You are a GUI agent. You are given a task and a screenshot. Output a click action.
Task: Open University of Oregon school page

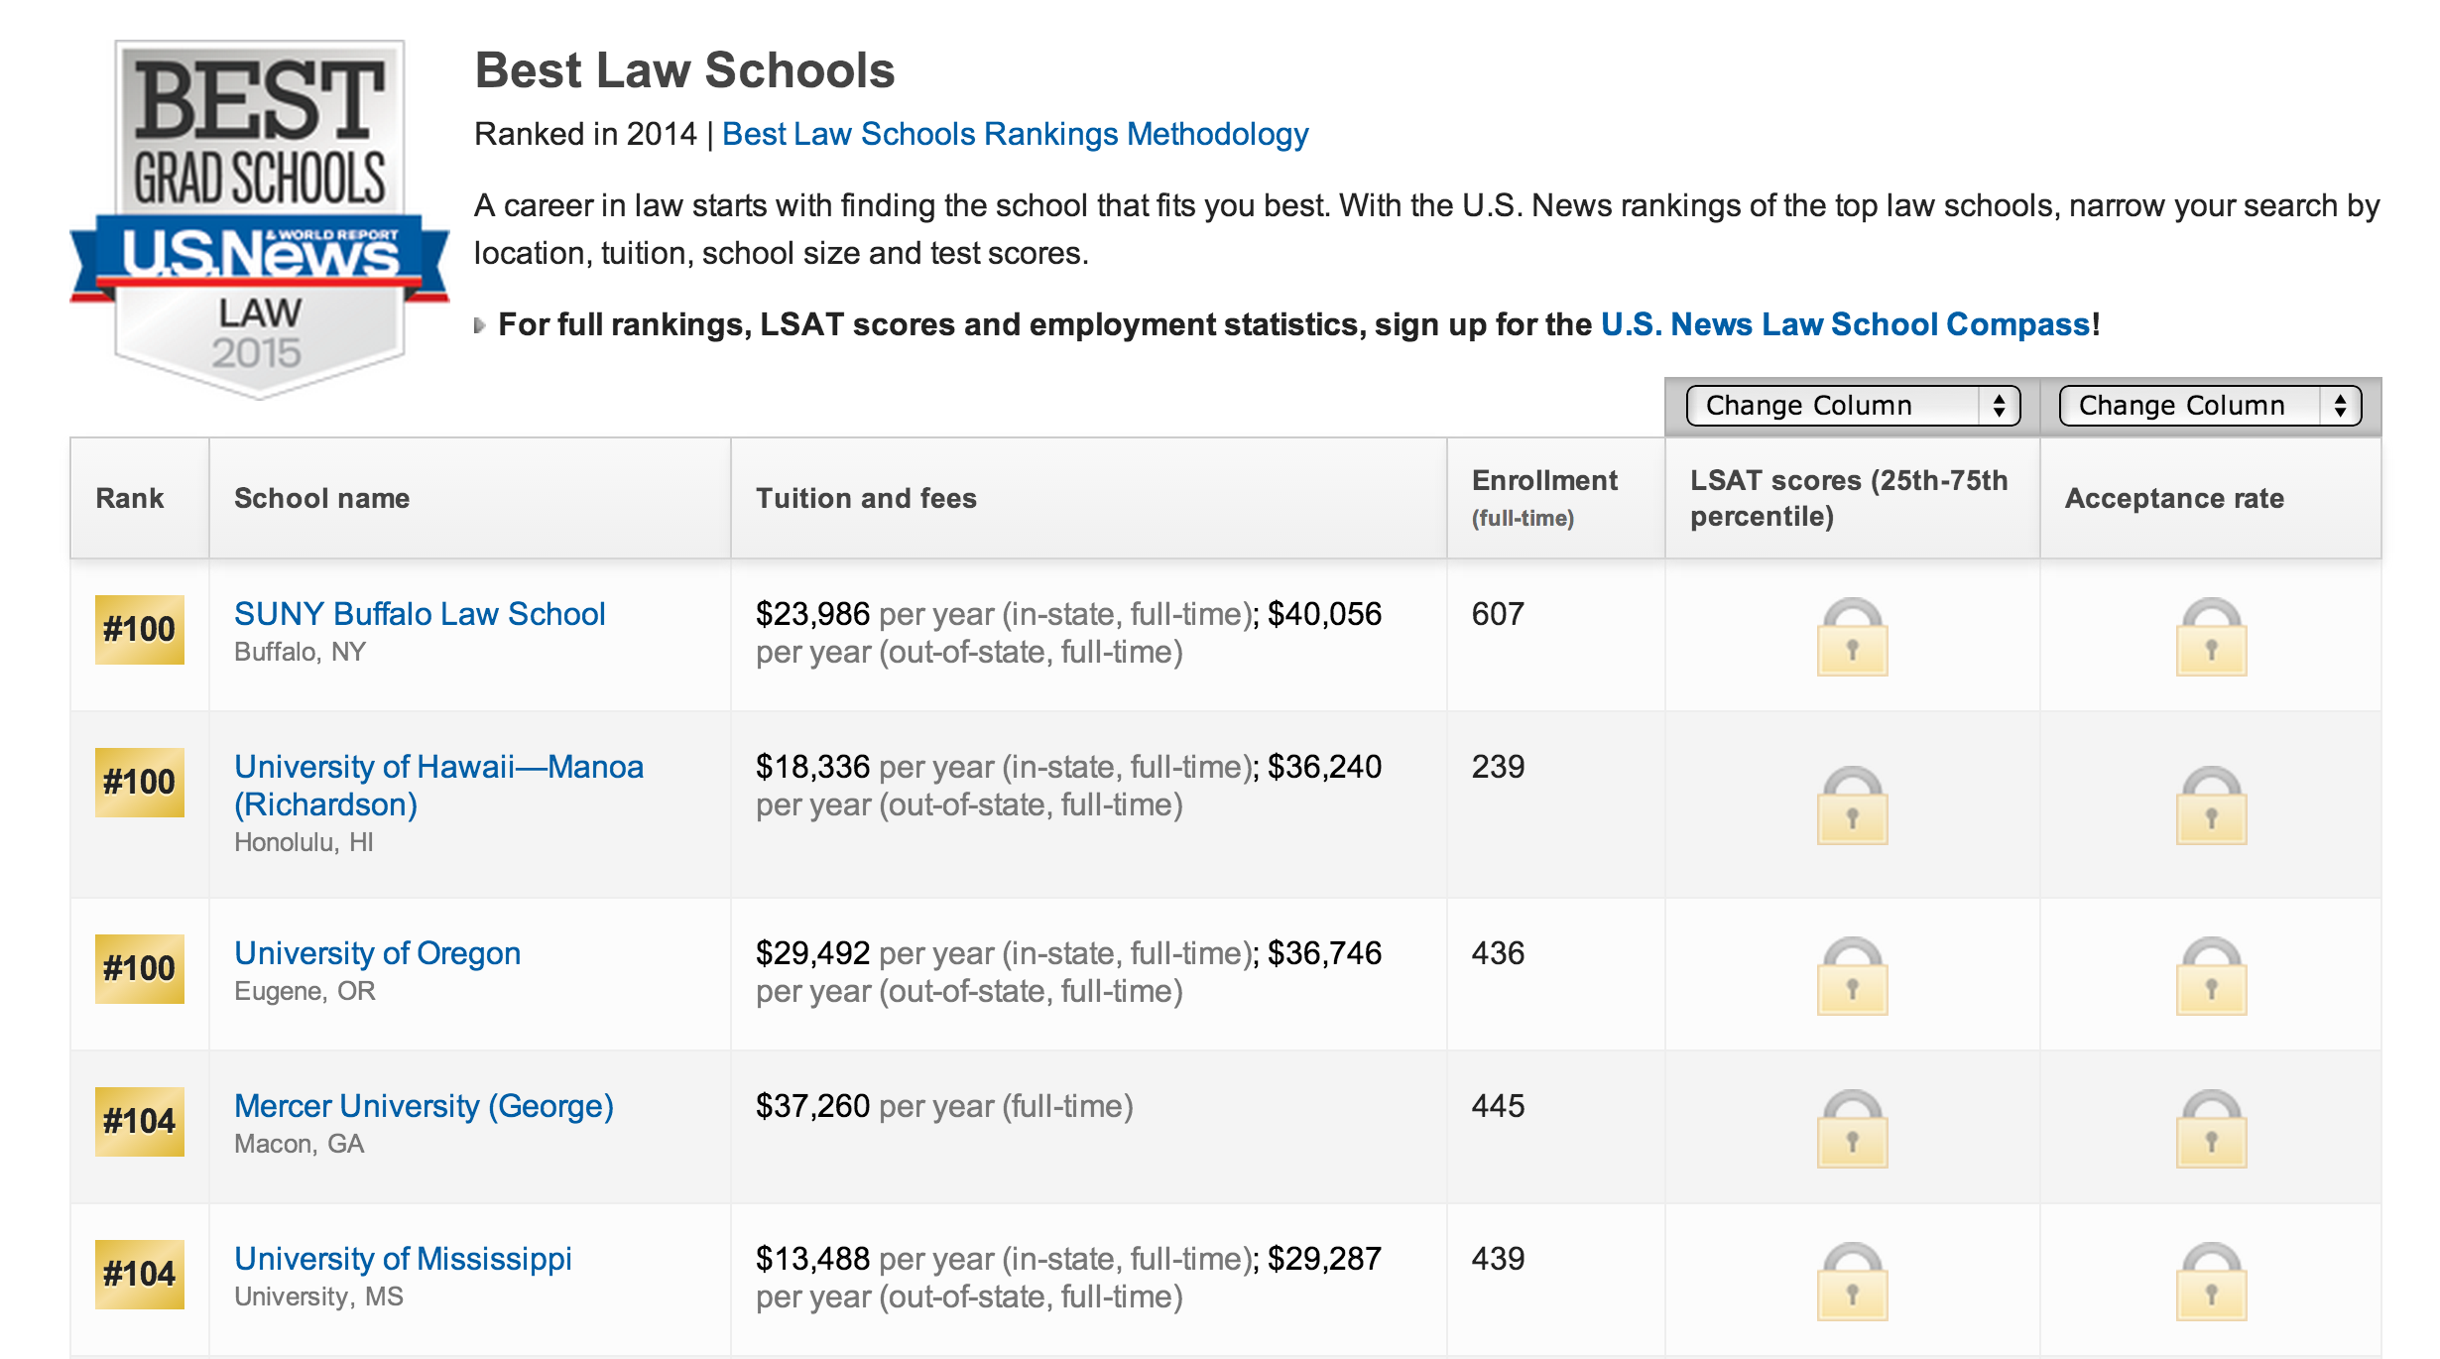[377, 953]
